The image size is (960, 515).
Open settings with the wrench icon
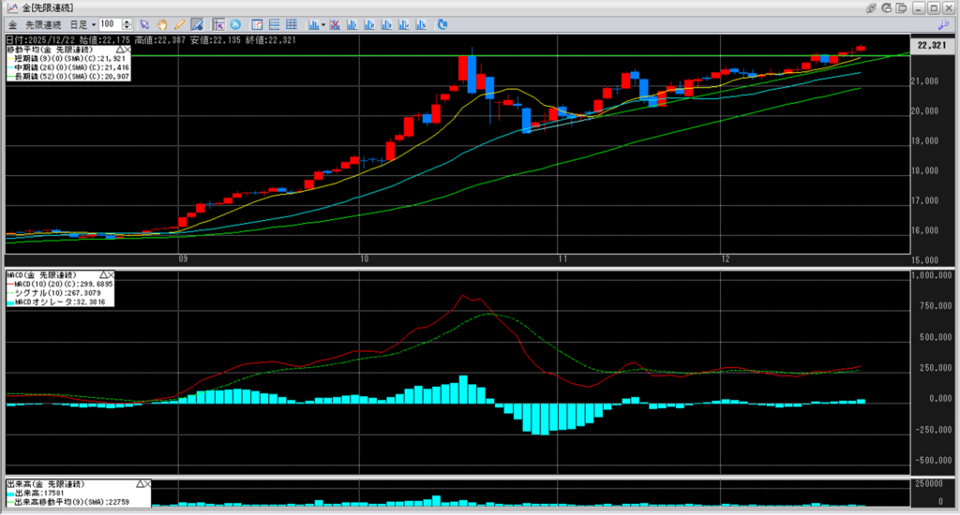(942, 23)
